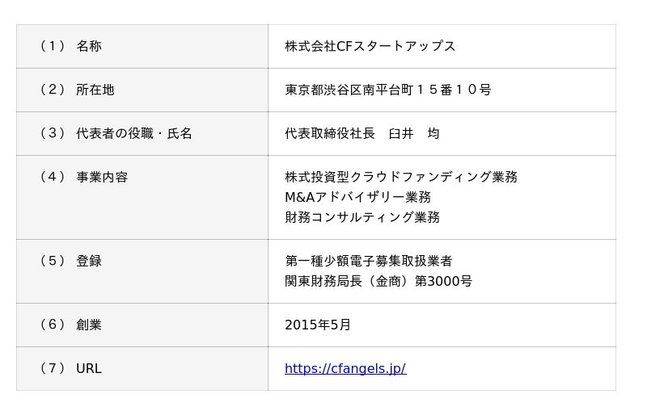Select the company name 株式会社CFスタートアップス
This screenshot has width=647, height=415.
click(x=370, y=46)
